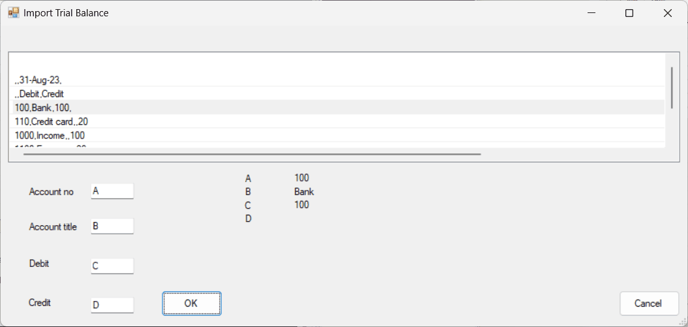Focus the Account no input field
This screenshot has width=688, height=327.
click(112, 191)
